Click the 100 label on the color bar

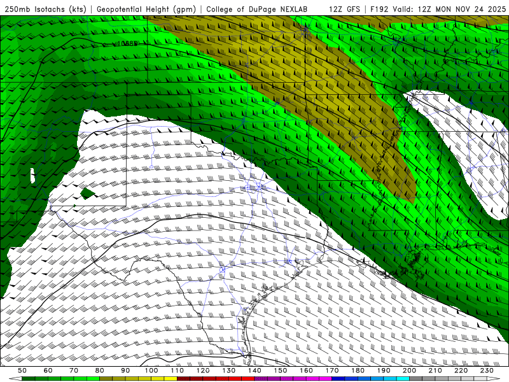pos(151,371)
